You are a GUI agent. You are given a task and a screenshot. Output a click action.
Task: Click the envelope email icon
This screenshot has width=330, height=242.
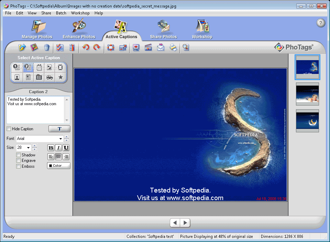pos(161,47)
